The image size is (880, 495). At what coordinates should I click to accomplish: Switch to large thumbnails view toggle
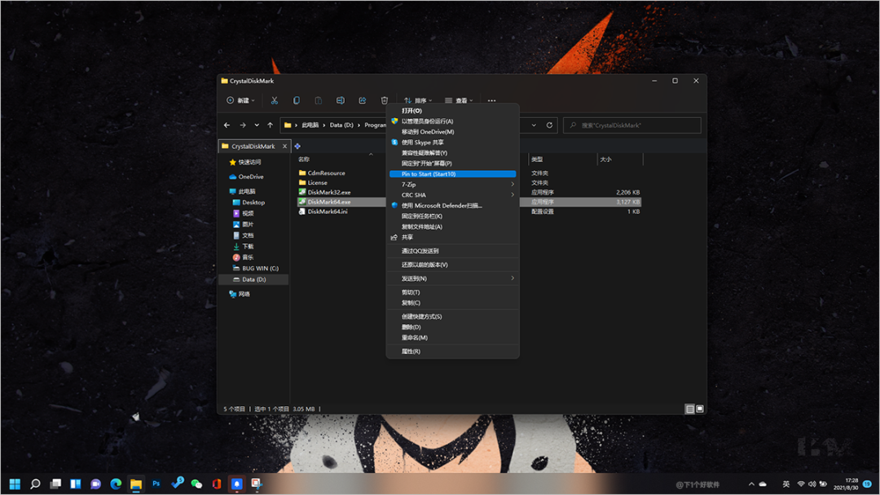pos(699,409)
